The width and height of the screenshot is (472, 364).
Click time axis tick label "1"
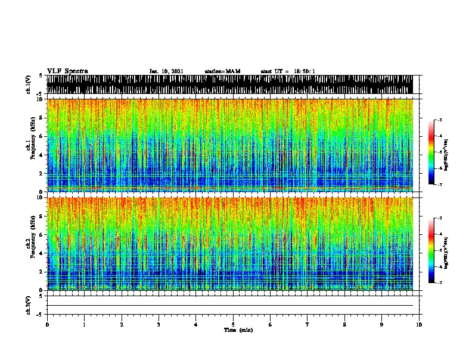pos(84,324)
